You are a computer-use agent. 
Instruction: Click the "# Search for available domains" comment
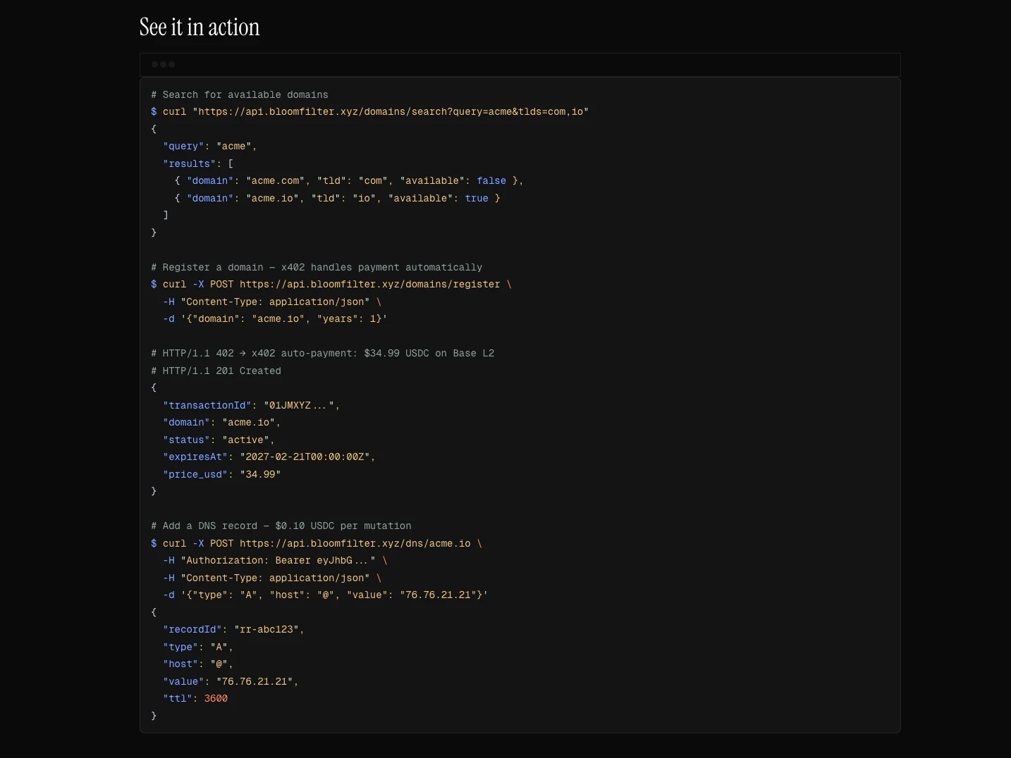click(x=240, y=95)
